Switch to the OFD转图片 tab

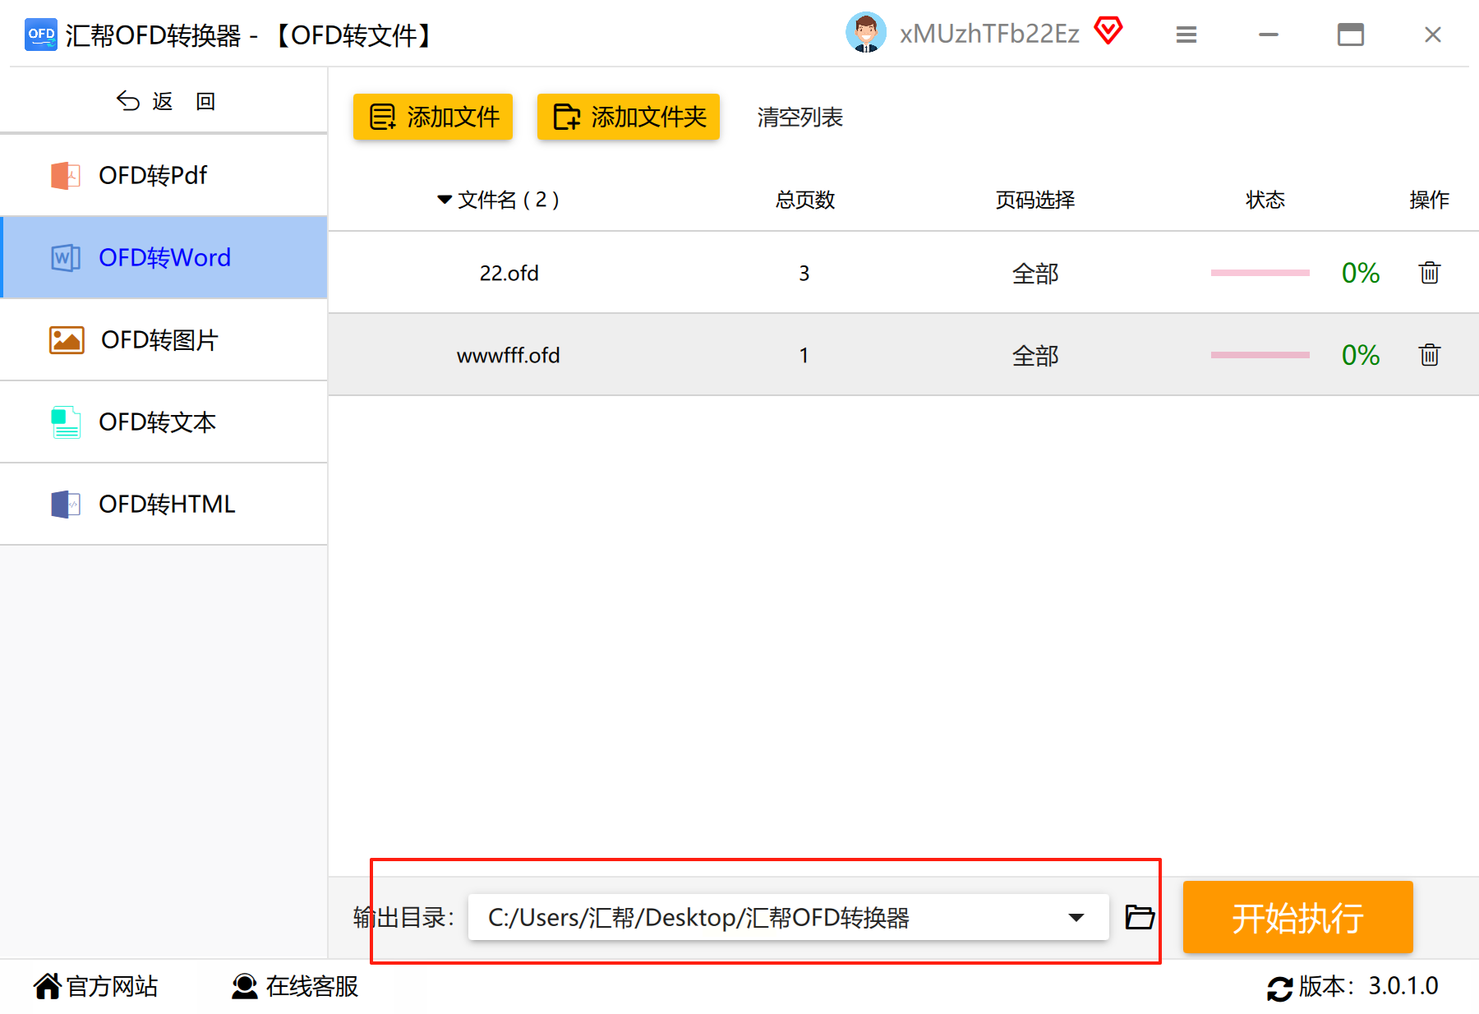164,339
